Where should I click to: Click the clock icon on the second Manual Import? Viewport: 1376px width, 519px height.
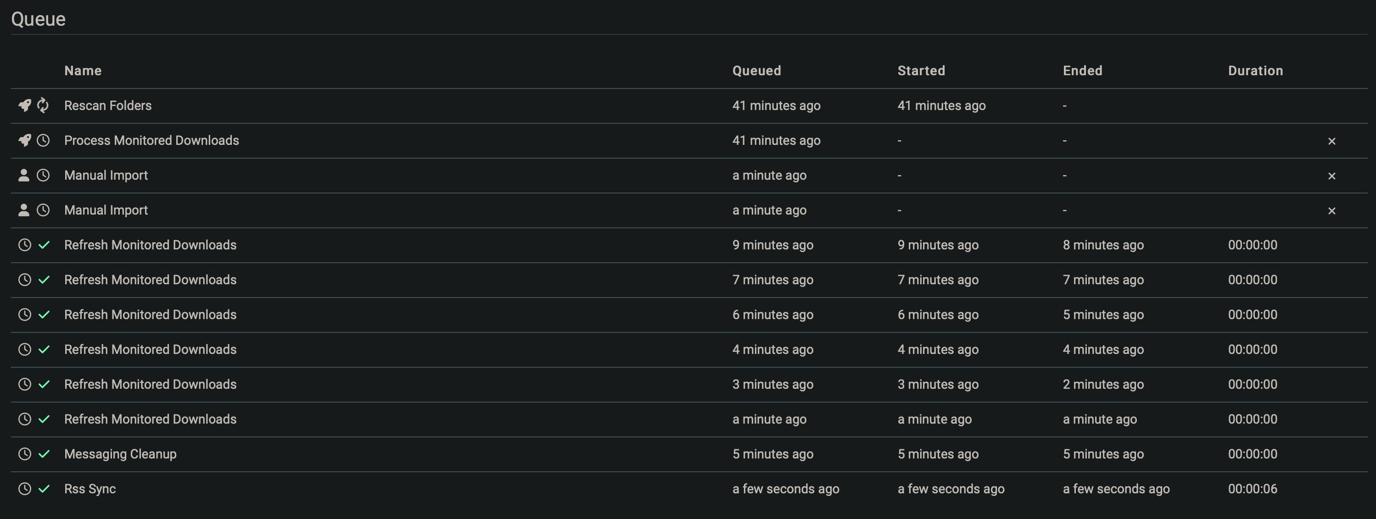point(43,210)
